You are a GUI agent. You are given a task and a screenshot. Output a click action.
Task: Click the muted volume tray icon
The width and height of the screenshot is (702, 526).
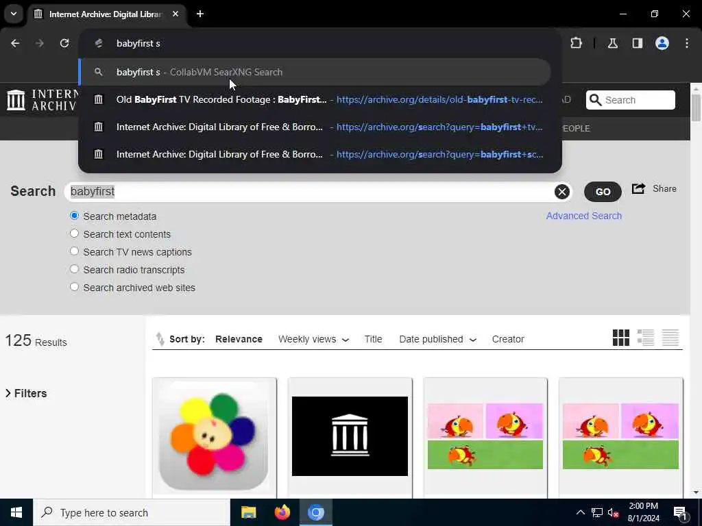[613, 512]
